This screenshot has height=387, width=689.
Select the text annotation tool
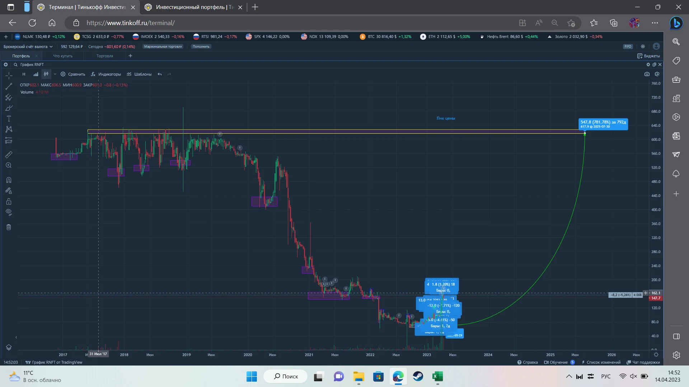point(9,119)
